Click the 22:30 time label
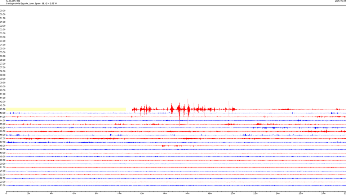 (3, 178)
